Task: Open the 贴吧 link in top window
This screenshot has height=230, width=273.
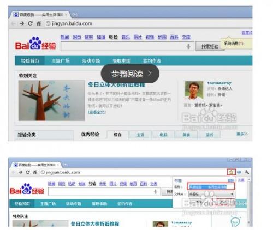Action: [x=89, y=37]
